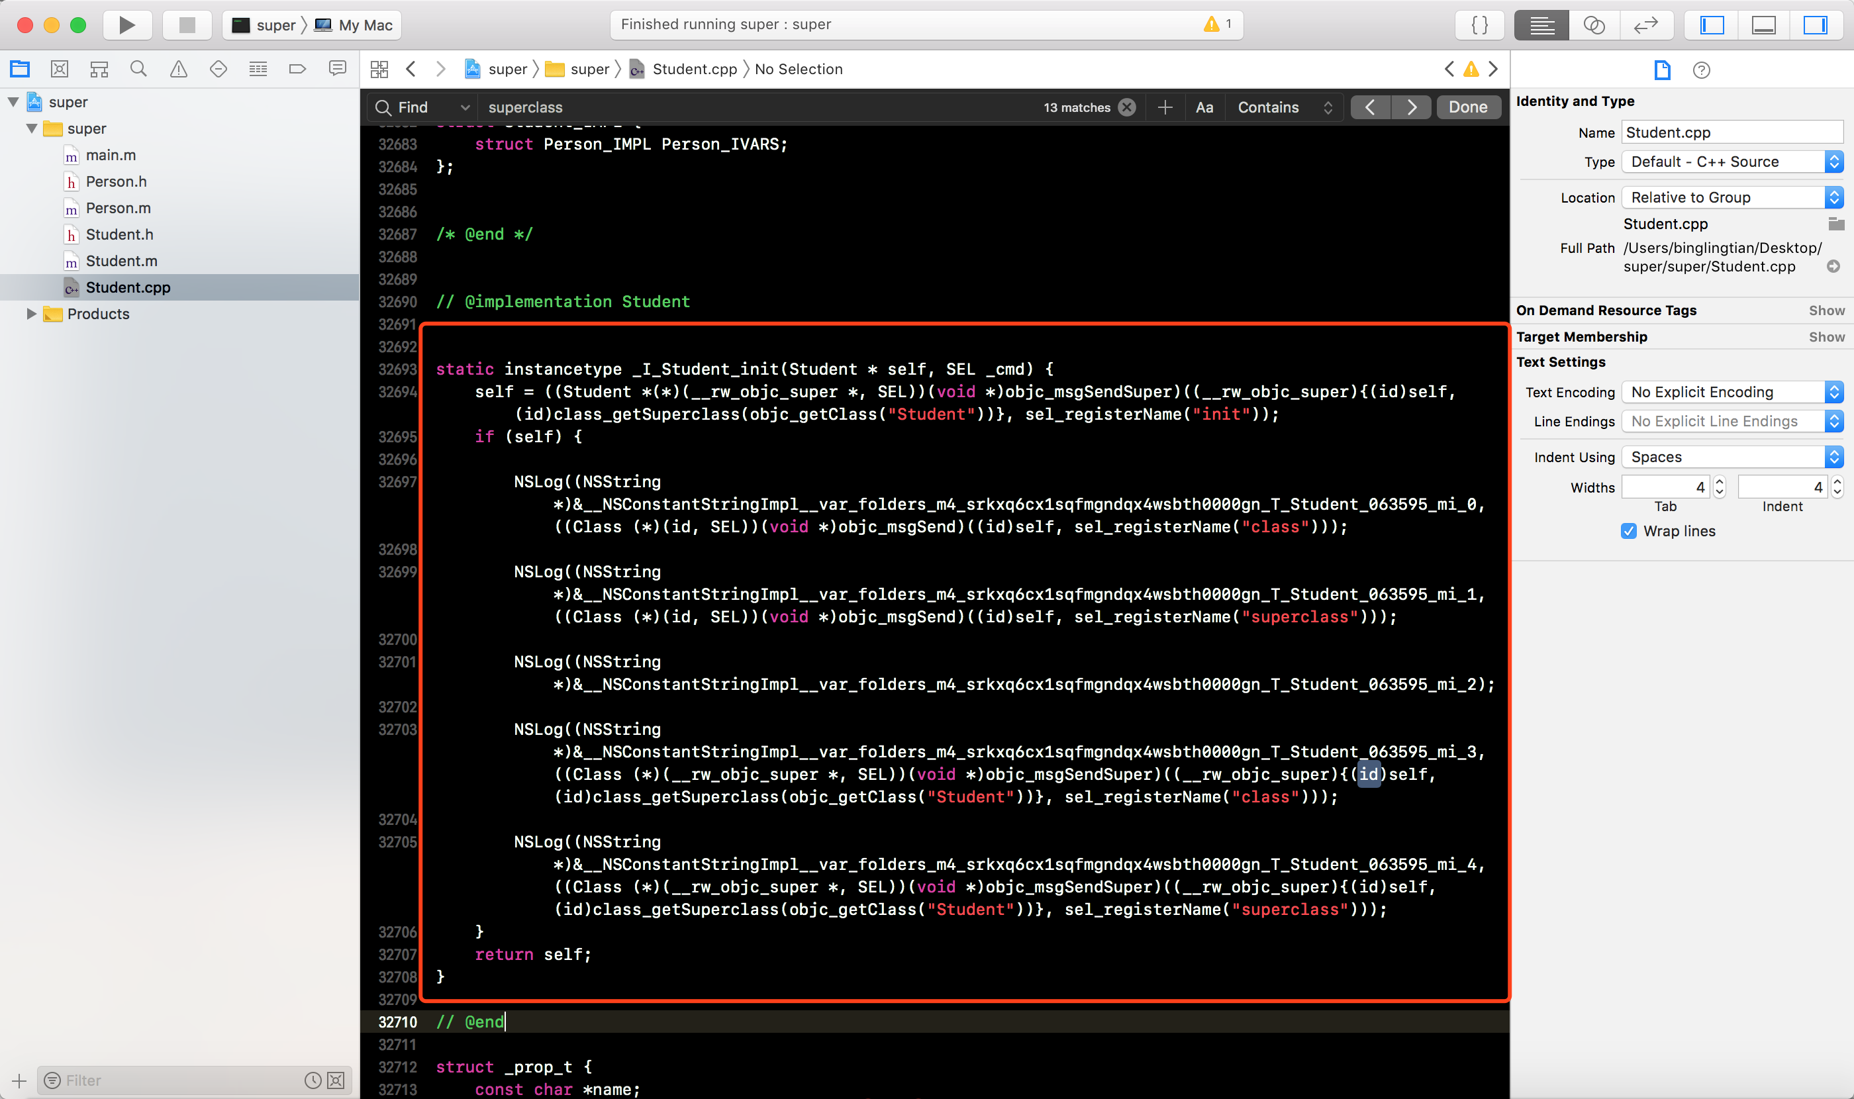The height and width of the screenshot is (1099, 1854).
Task: Open Code Snippets library braces icon
Action: pyautogui.click(x=1479, y=25)
